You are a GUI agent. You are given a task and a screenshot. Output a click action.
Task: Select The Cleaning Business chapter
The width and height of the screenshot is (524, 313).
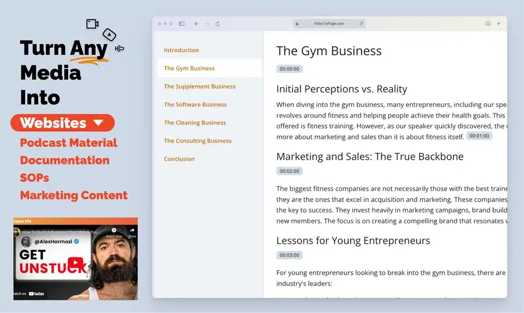point(194,122)
